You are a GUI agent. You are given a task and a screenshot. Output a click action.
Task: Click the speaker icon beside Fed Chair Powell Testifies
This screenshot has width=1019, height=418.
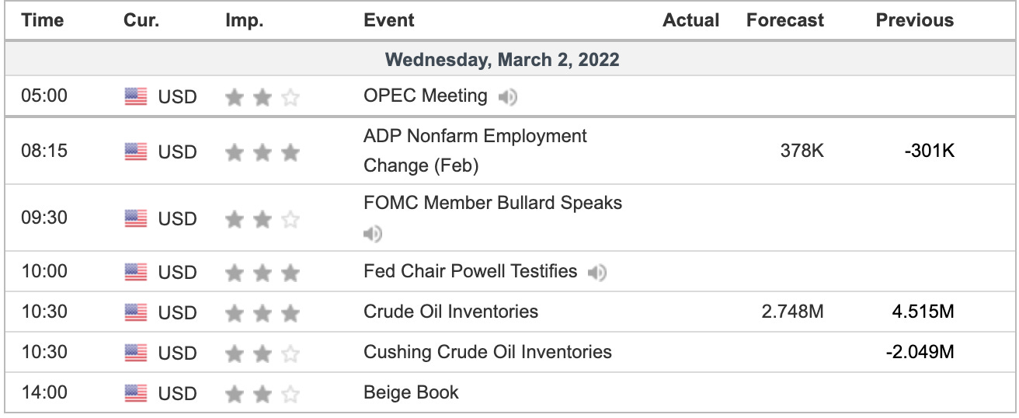tap(597, 273)
